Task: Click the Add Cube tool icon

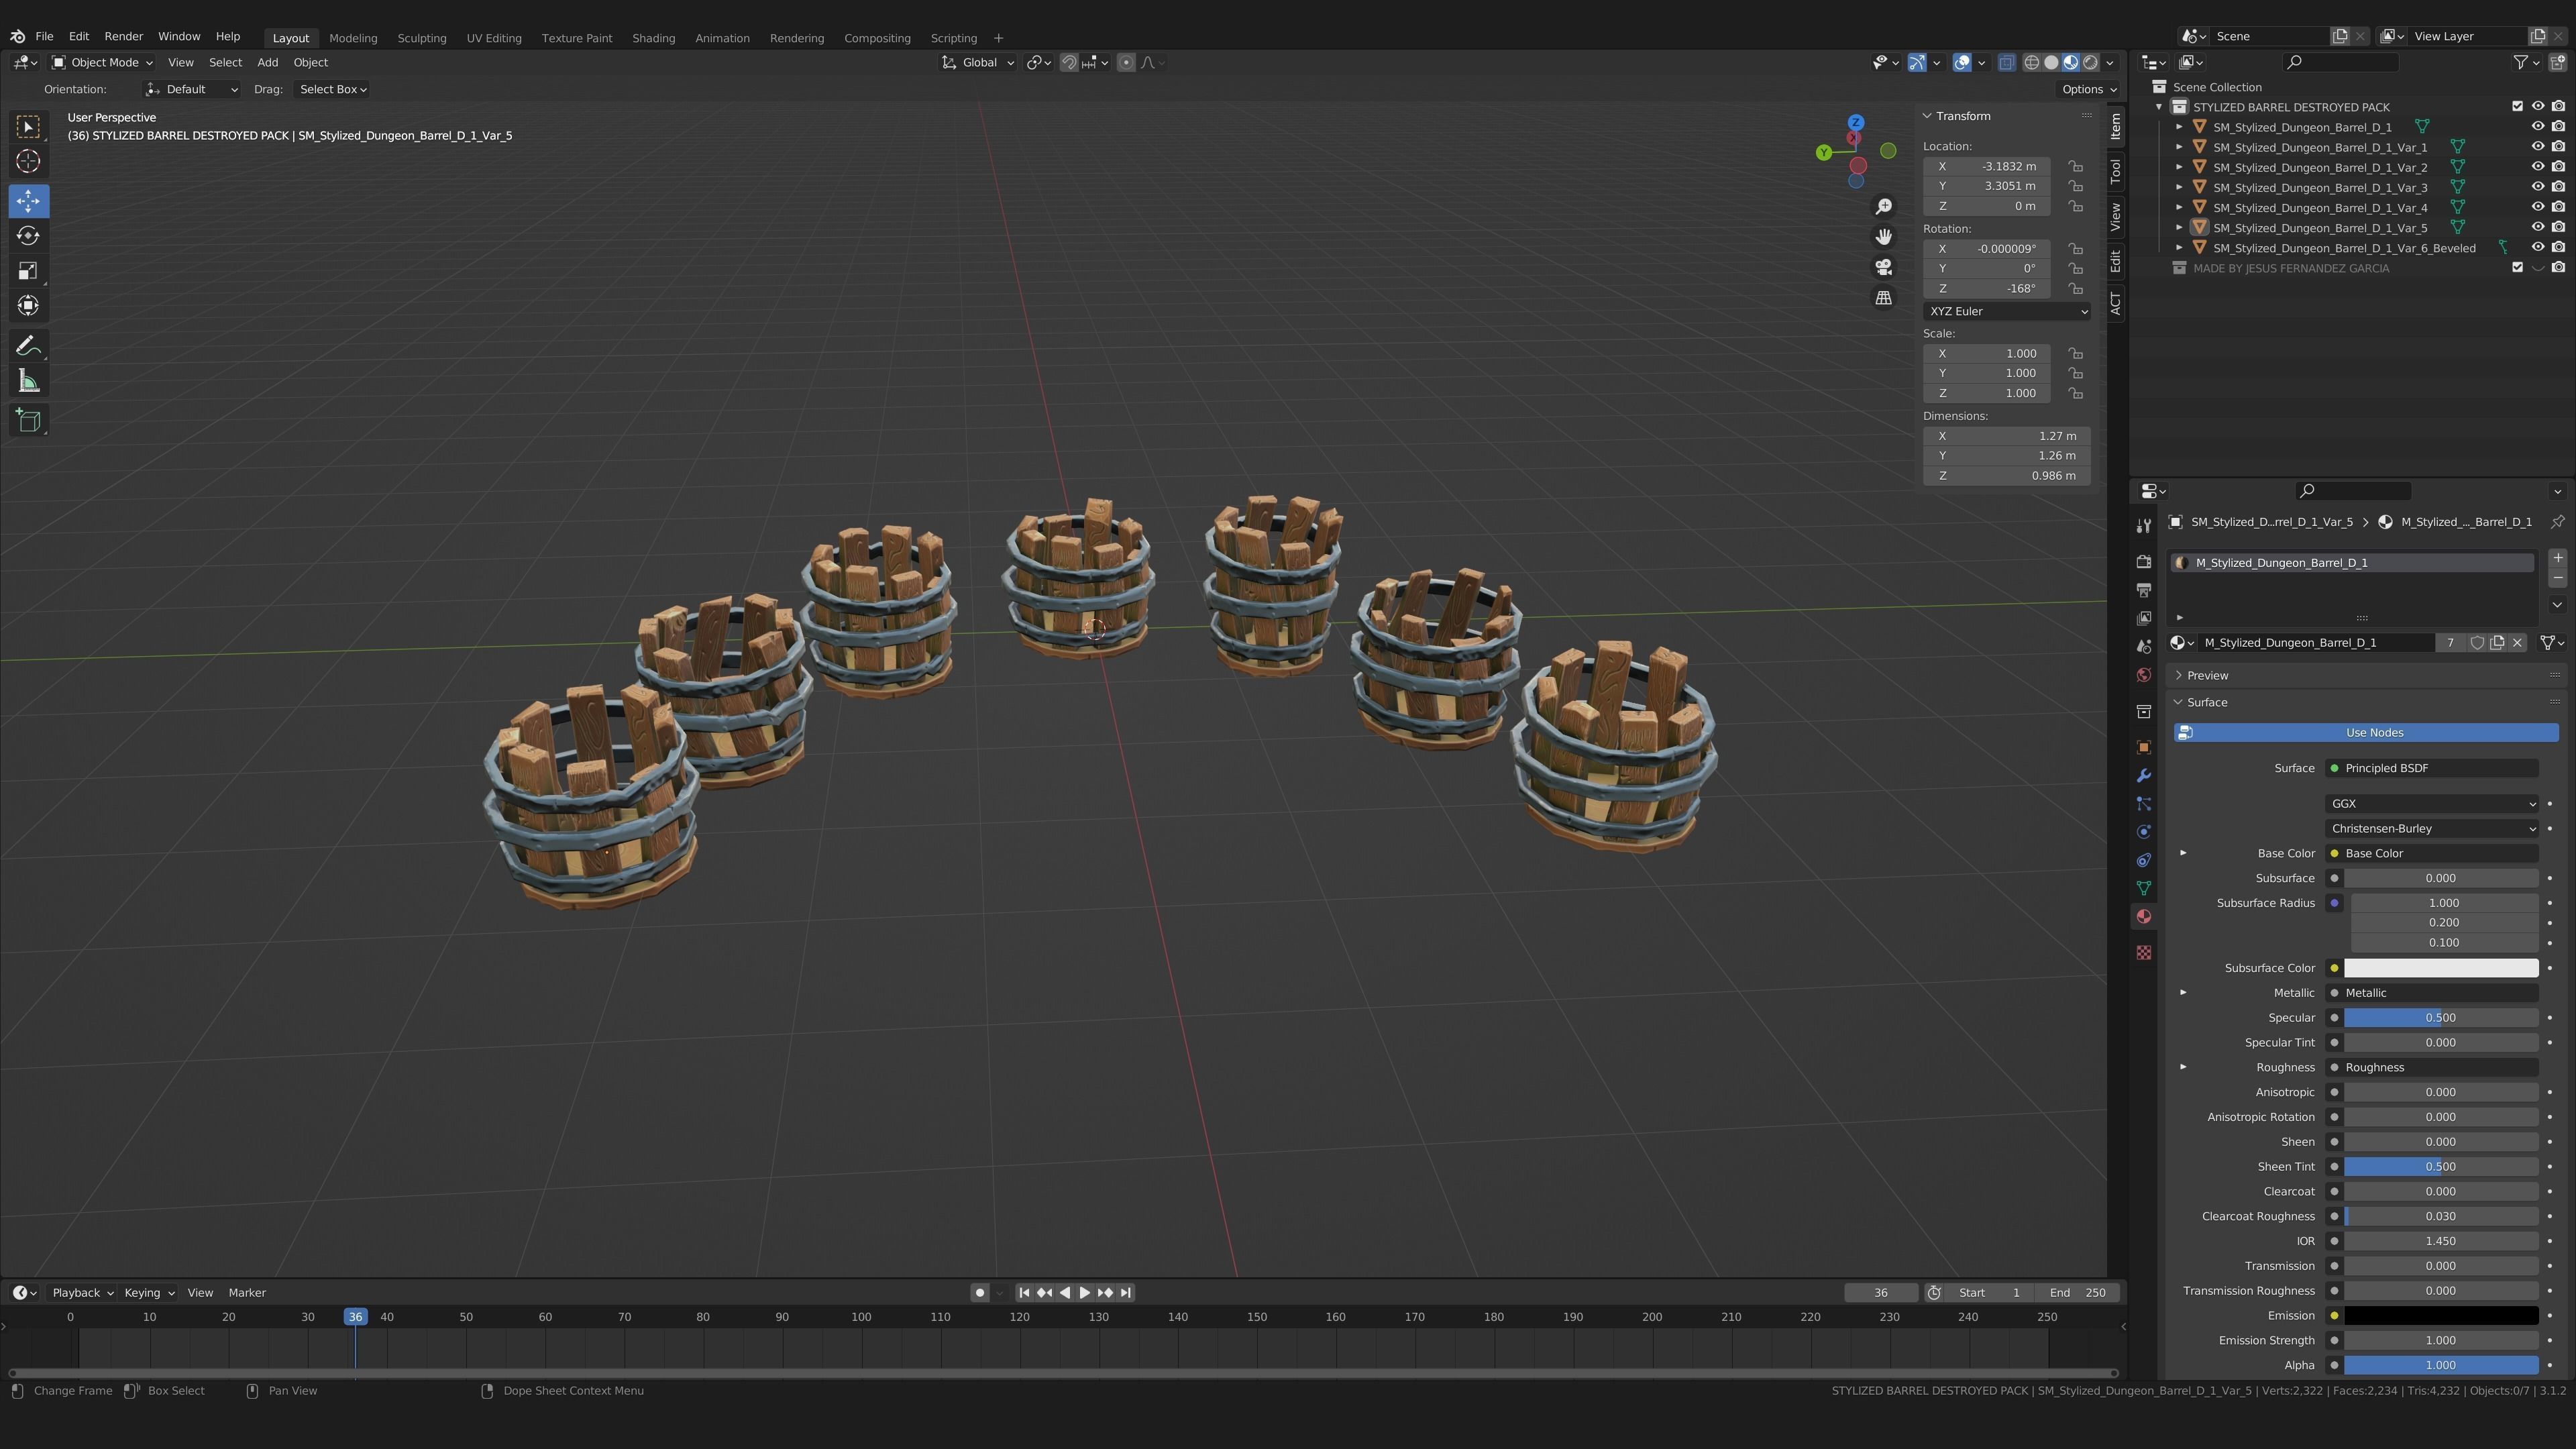Action: click(28, 420)
